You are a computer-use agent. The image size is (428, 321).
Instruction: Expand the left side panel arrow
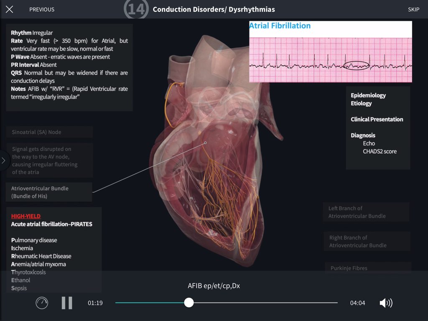point(4,160)
